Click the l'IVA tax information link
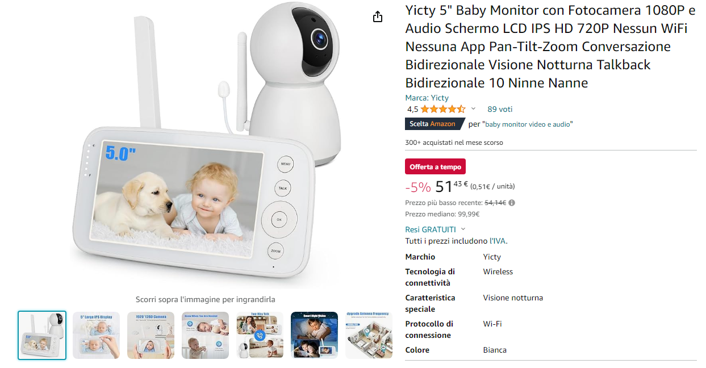The height and width of the screenshot is (368, 706). 498,241
